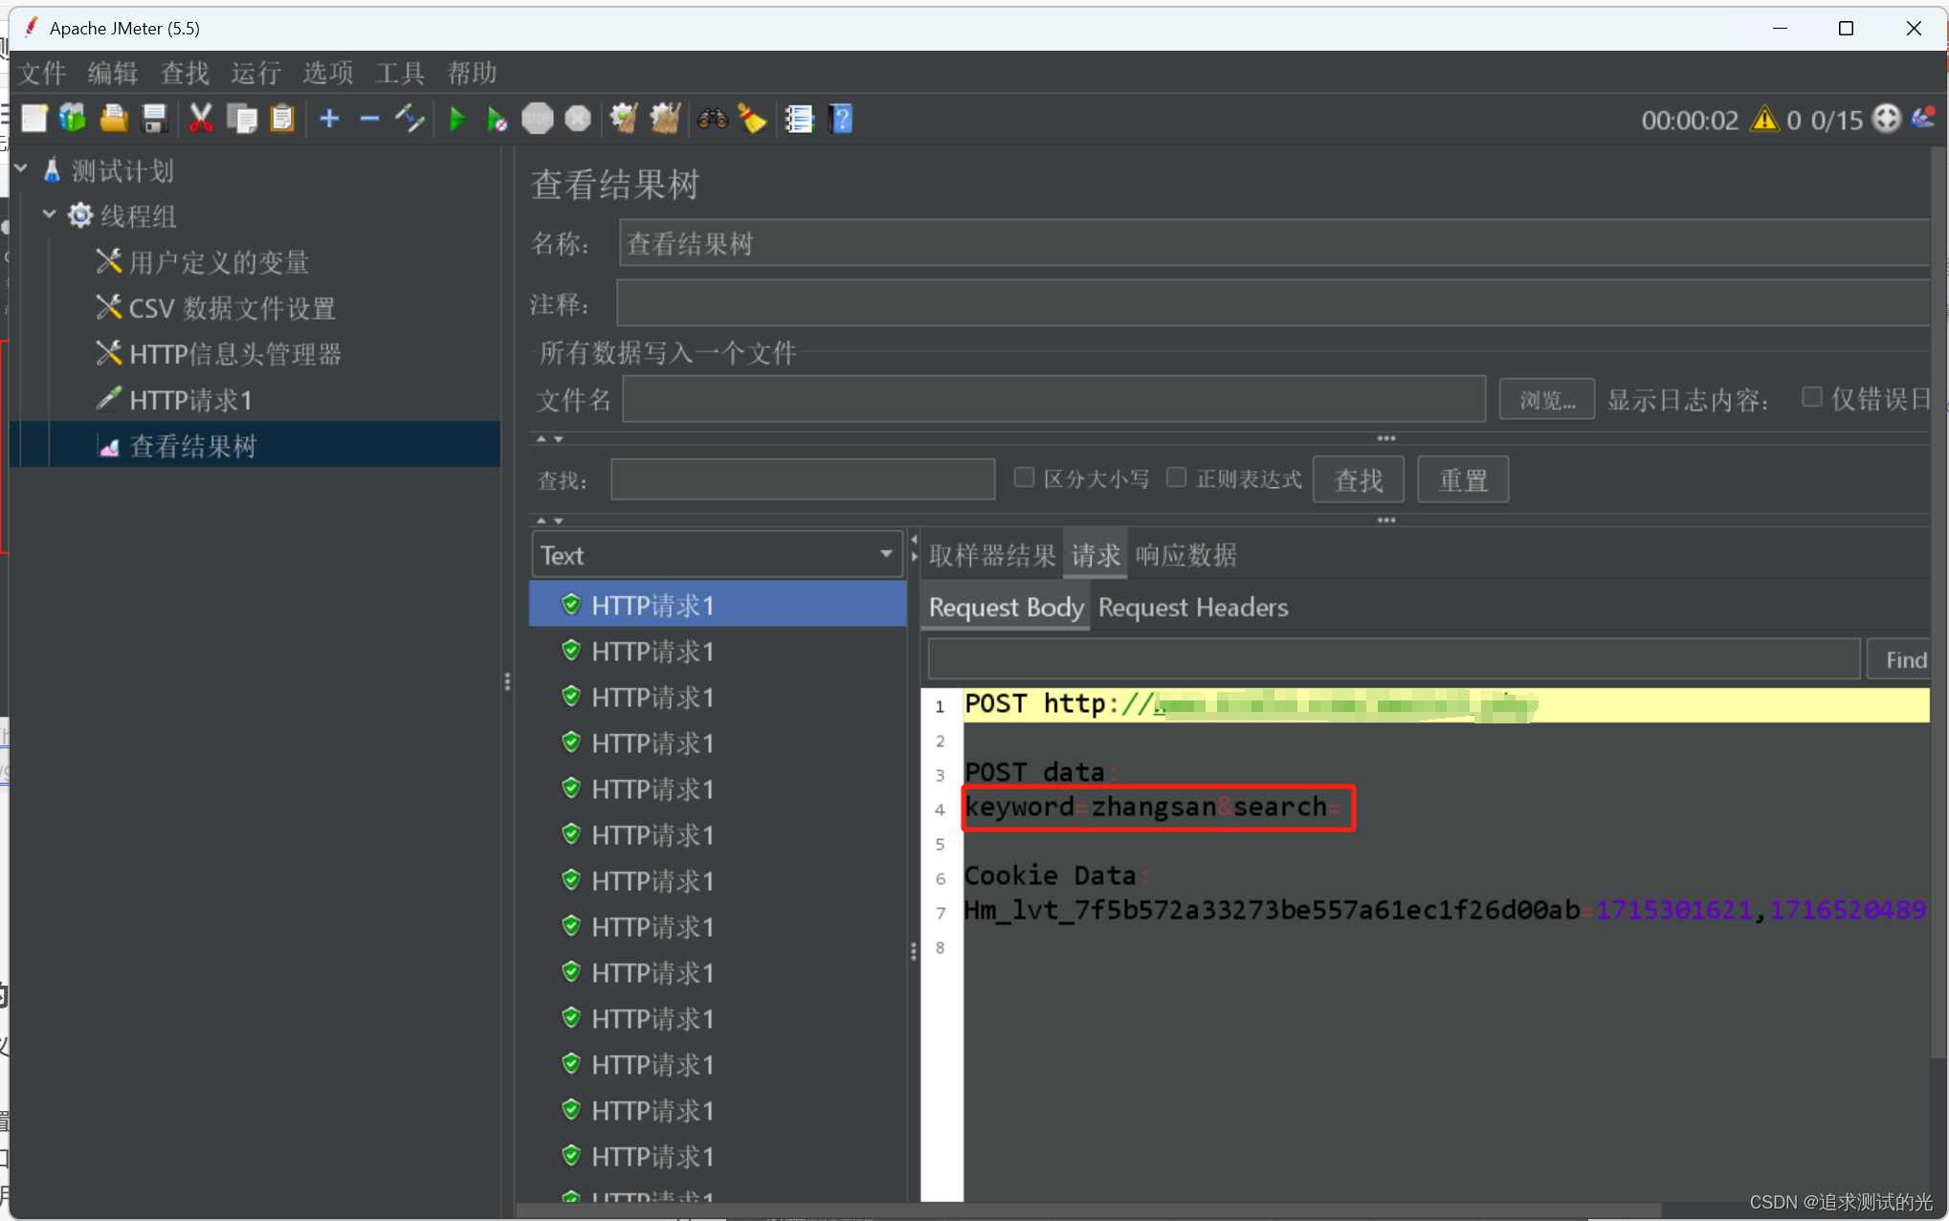Open the 运行 menu

coord(256,73)
